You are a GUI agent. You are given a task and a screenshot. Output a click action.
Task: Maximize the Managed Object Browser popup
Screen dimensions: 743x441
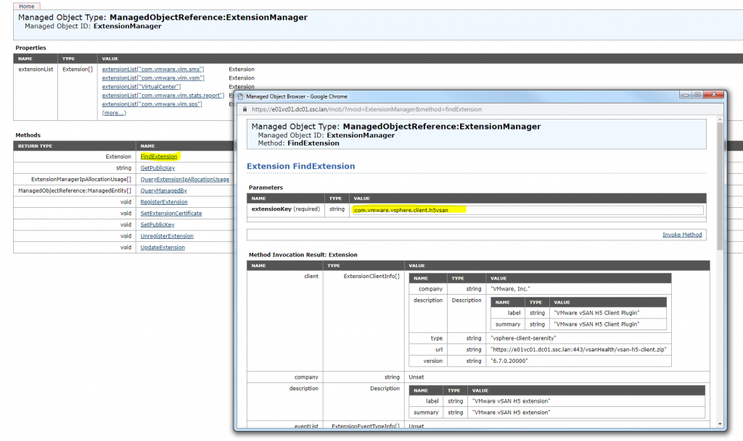[x=697, y=95]
